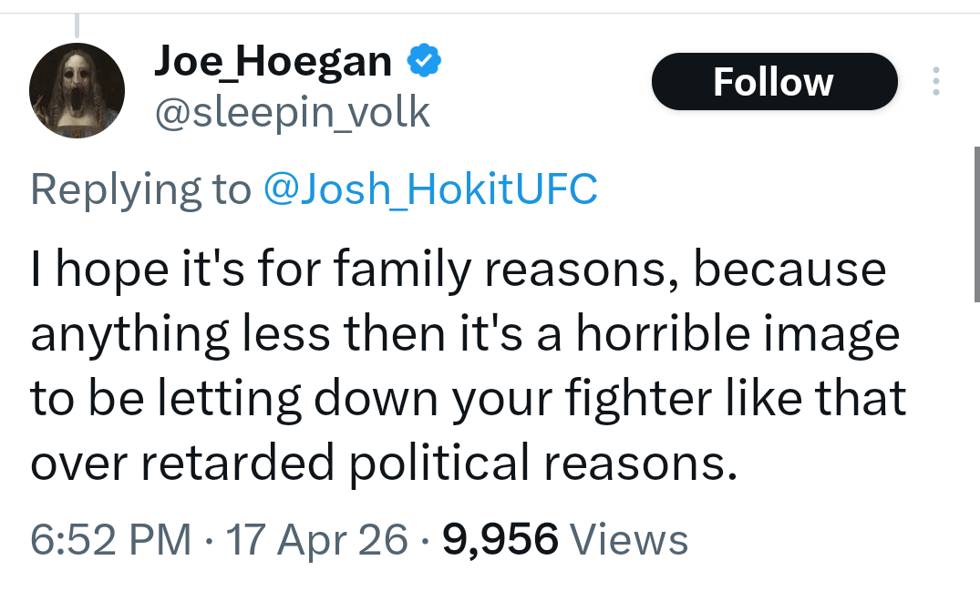This screenshot has height=591, width=980.
Task: Click the last tweet line ending 'political reasons.'
Action: point(383,463)
